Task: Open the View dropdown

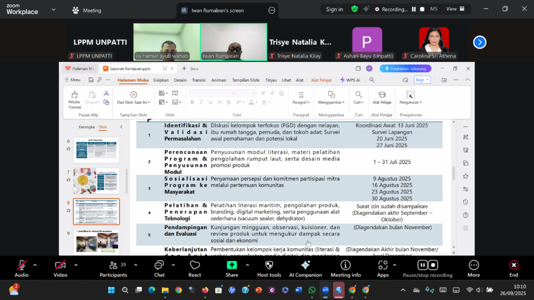Action: 454,9
